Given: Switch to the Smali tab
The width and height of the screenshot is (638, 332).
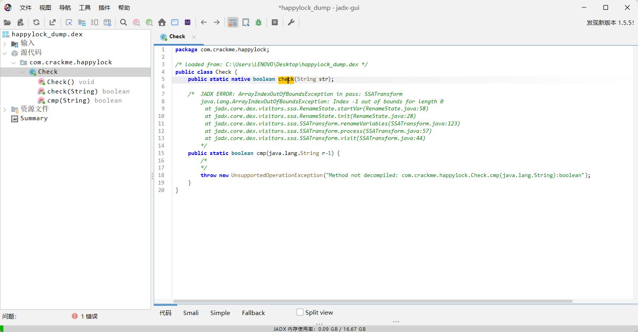Looking at the screenshot, I should pos(191,313).
